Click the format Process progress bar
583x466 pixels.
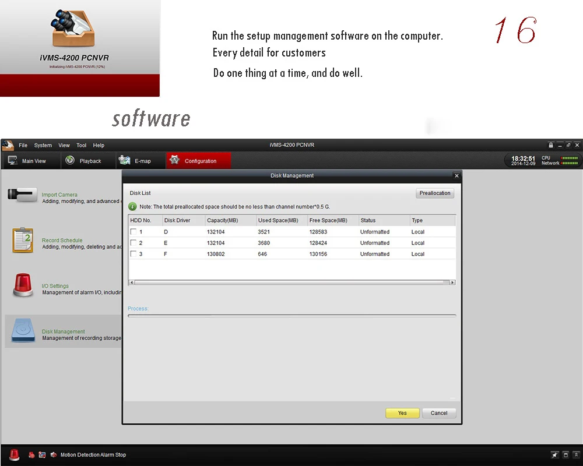(292, 316)
